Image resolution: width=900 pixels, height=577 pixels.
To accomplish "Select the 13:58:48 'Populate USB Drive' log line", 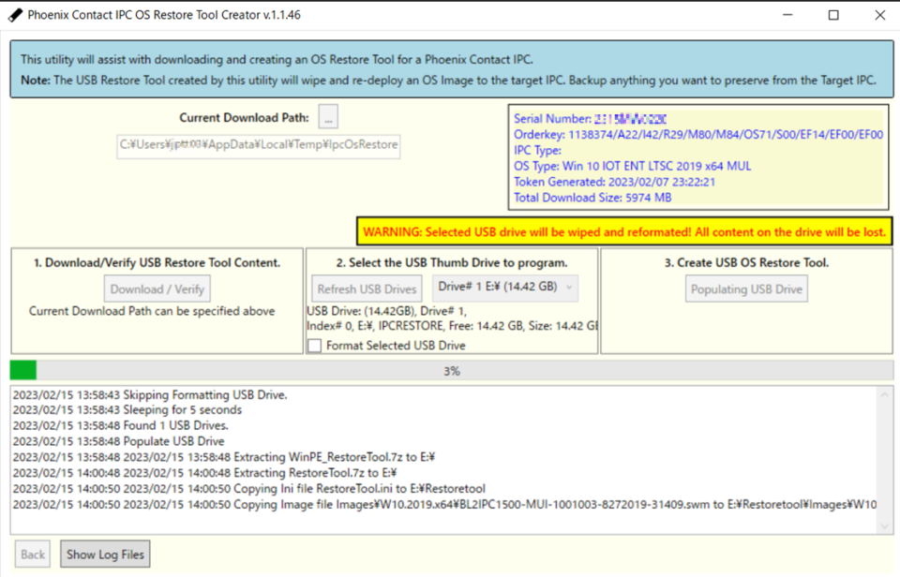I will point(118,441).
